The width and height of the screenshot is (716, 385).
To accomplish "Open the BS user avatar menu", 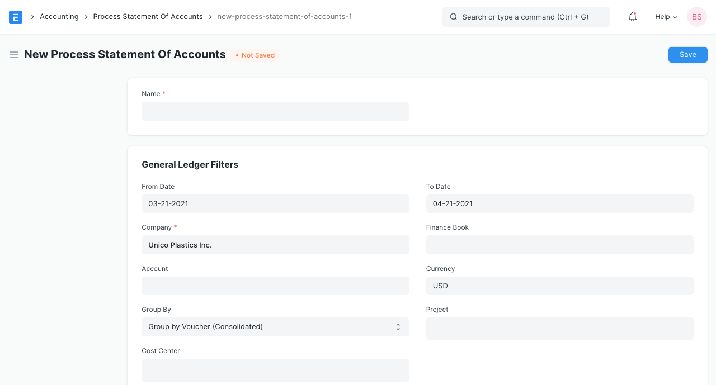I will [x=696, y=17].
